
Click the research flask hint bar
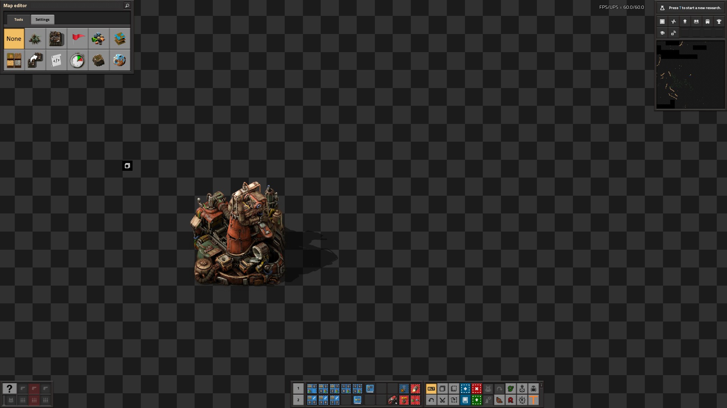pyautogui.click(x=691, y=8)
